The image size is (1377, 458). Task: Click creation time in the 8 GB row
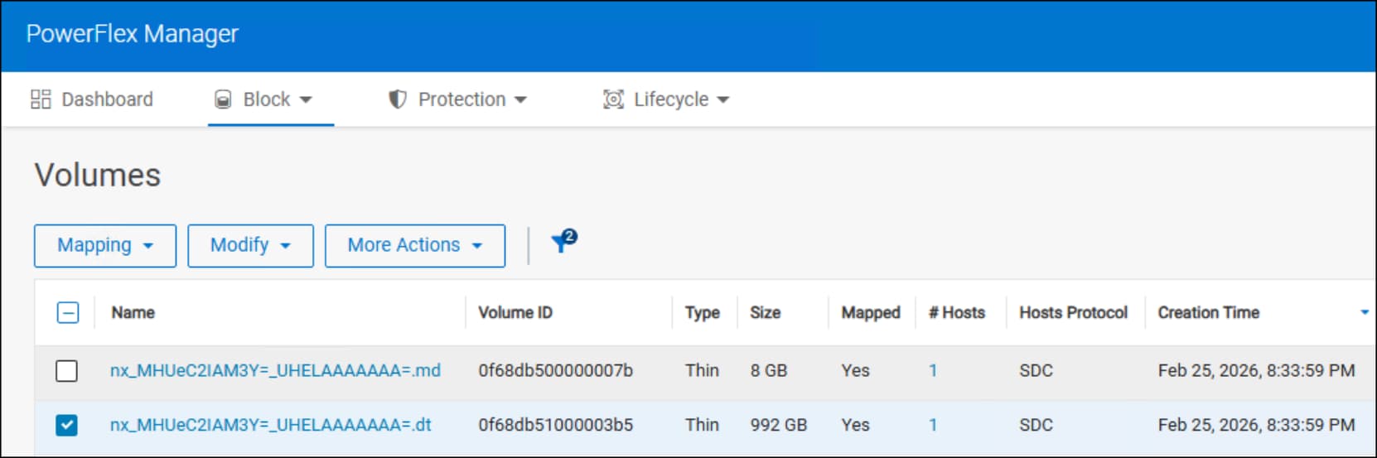point(1257,370)
